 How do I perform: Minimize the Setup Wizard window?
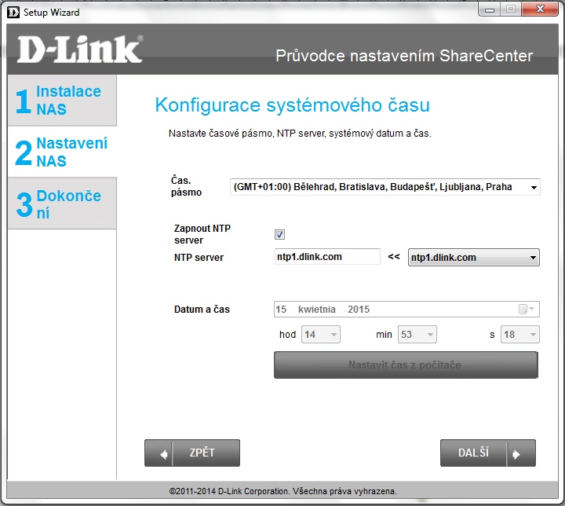(490, 9)
